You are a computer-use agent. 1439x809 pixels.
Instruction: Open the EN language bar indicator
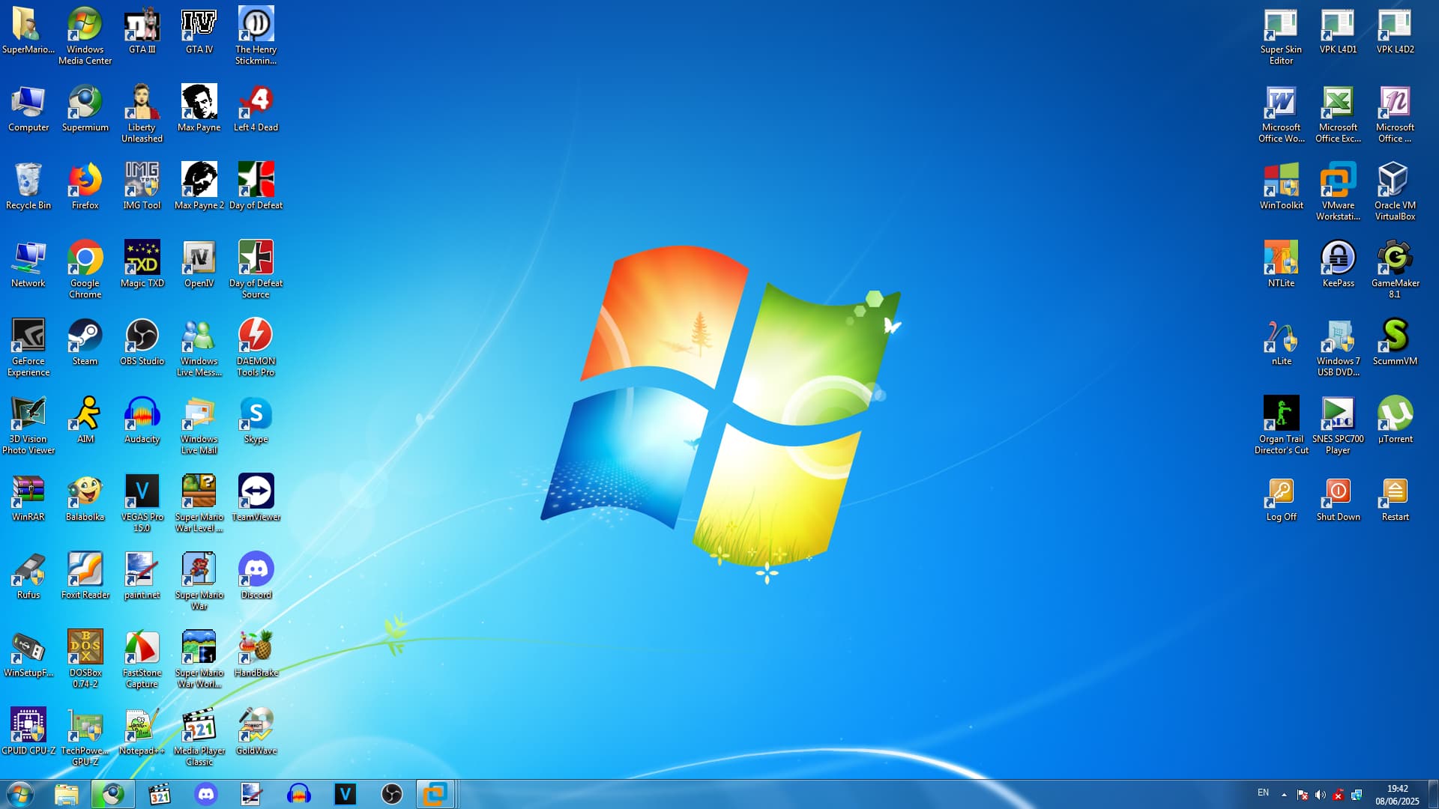(x=1263, y=793)
